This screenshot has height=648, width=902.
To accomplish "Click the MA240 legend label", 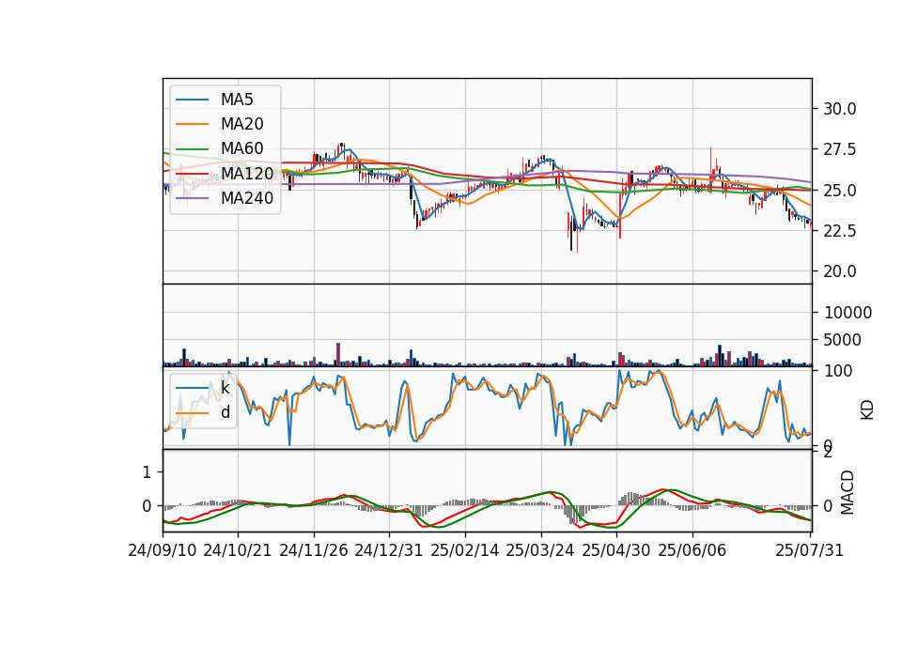I will pyautogui.click(x=247, y=198).
